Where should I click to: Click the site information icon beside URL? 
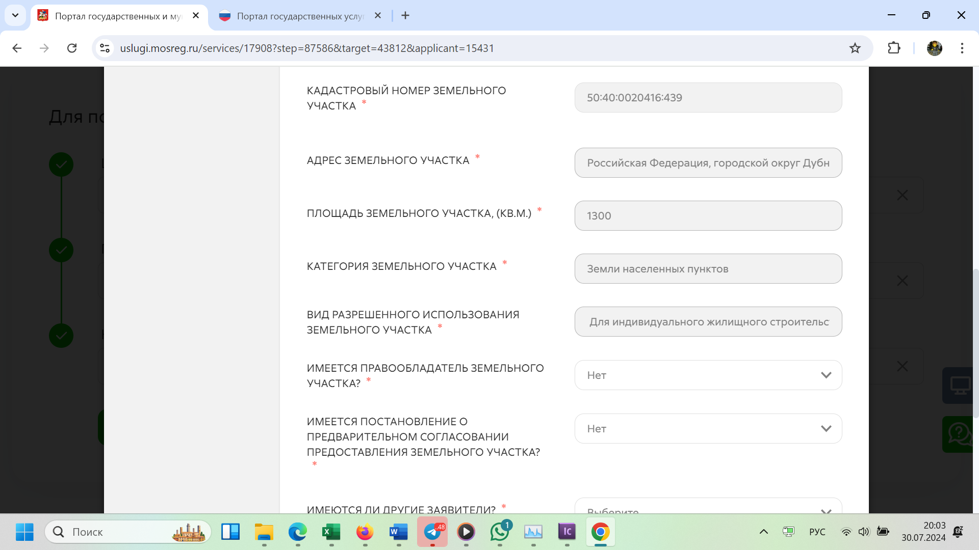pos(105,48)
